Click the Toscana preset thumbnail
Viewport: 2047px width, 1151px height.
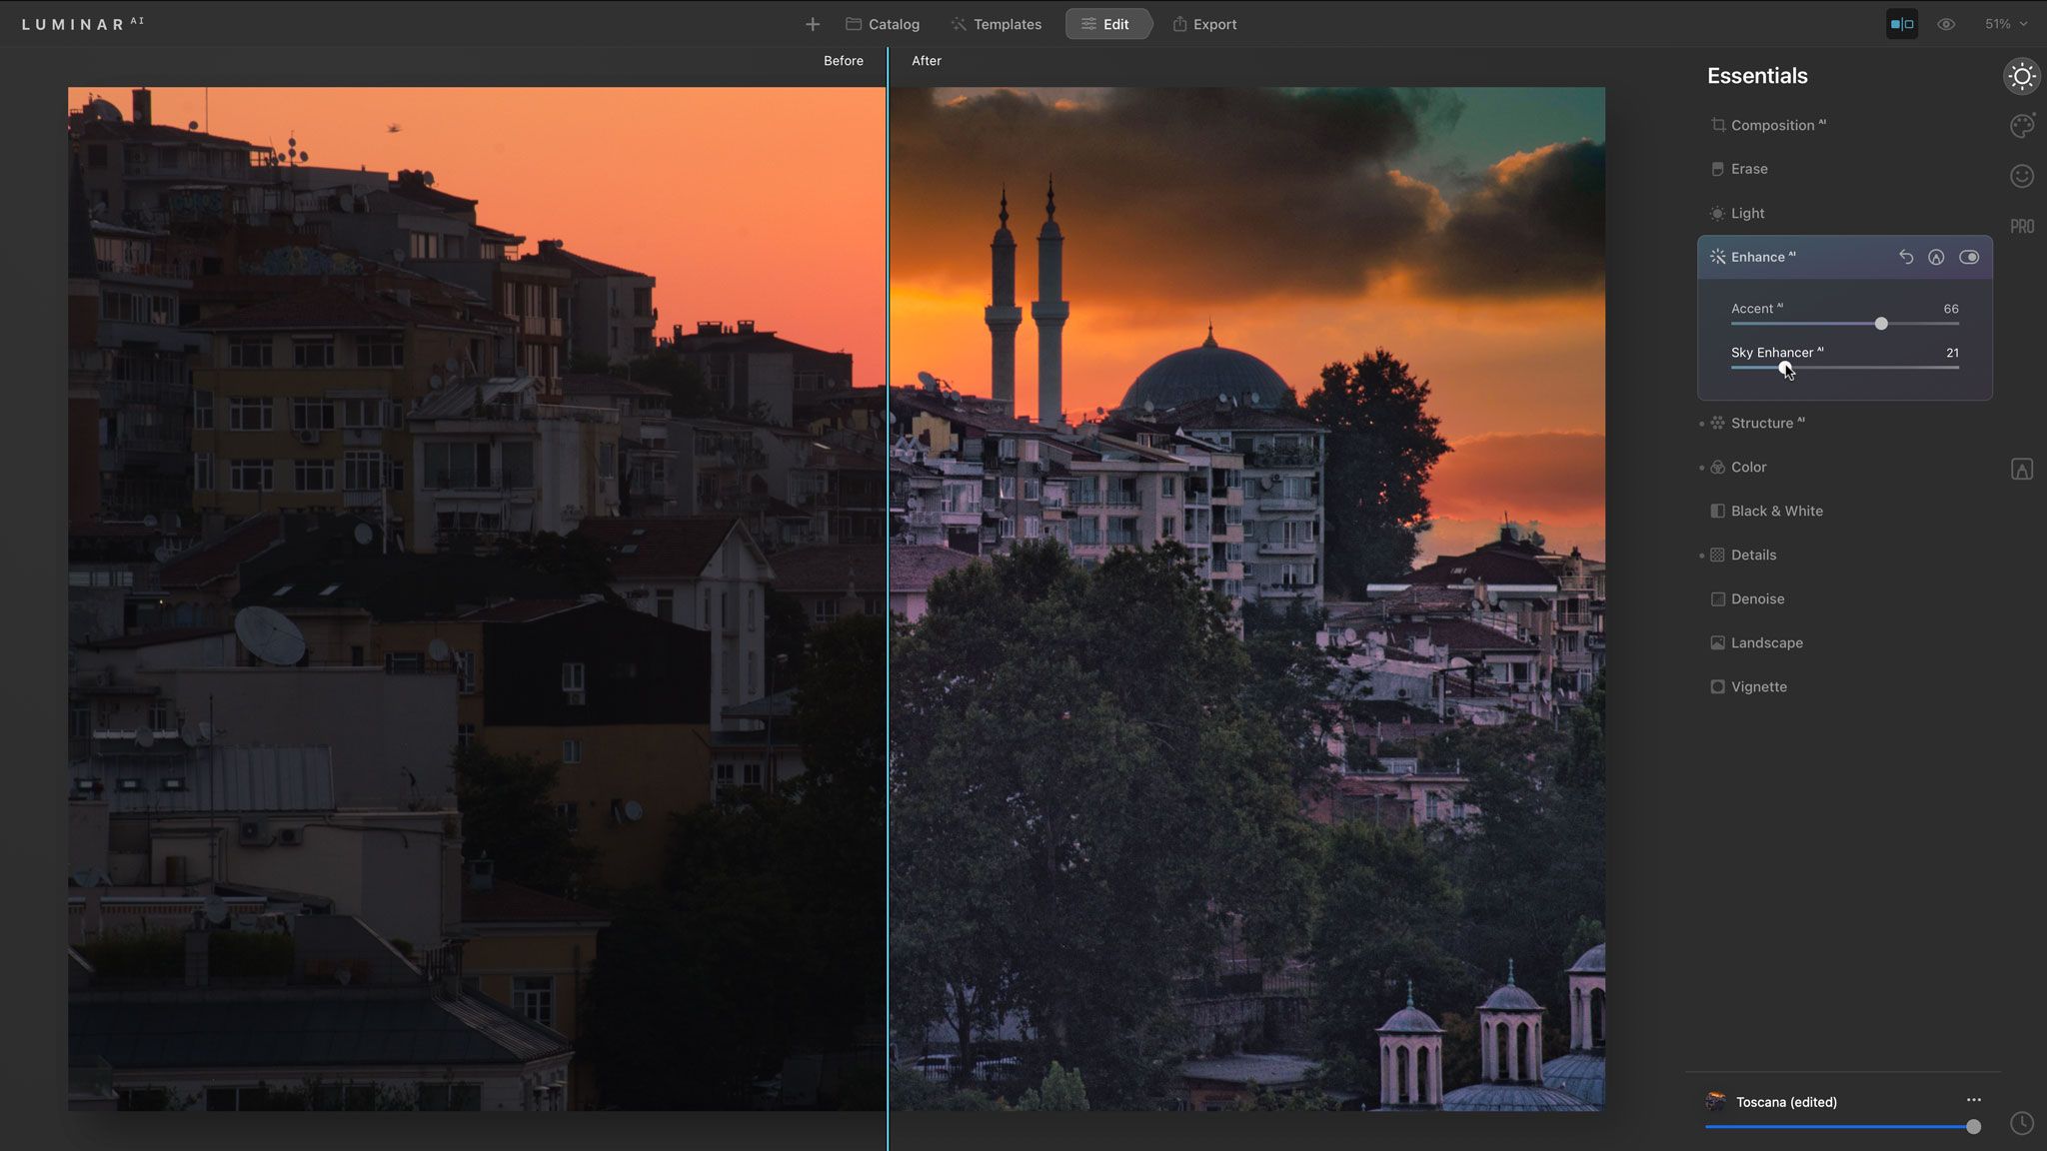(1715, 1101)
